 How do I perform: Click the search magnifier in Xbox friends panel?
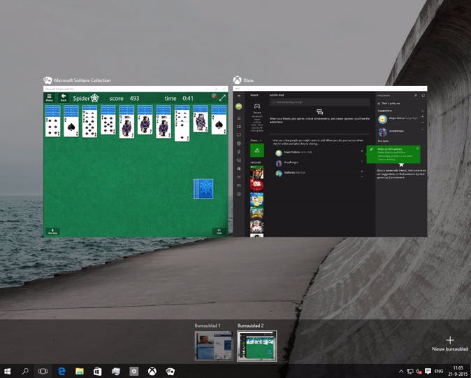tap(415, 95)
